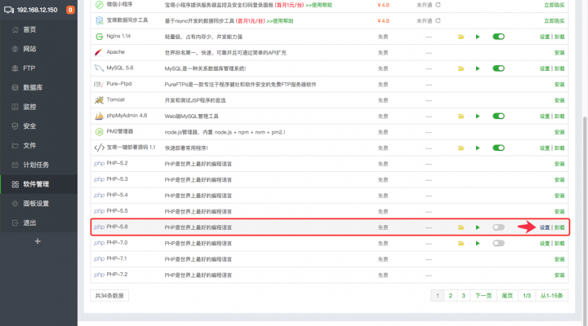Click 卸载 in the PHP-7.0 row
588x326 pixels.
tap(559, 243)
